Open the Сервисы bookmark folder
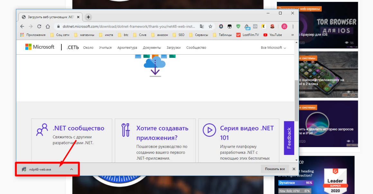The height and width of the screenshot is (194, 373). 199,35
